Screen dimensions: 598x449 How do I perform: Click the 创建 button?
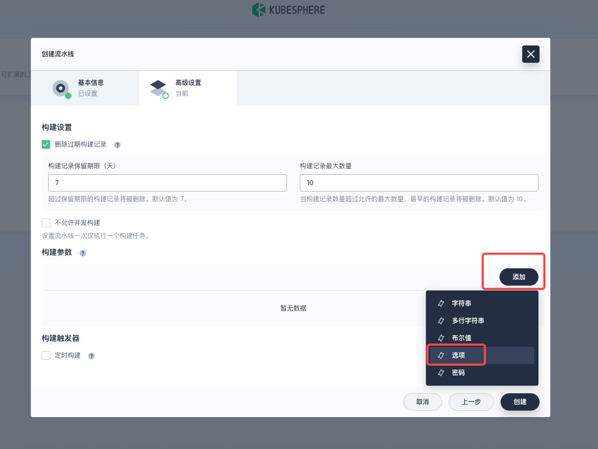[520, 402]
